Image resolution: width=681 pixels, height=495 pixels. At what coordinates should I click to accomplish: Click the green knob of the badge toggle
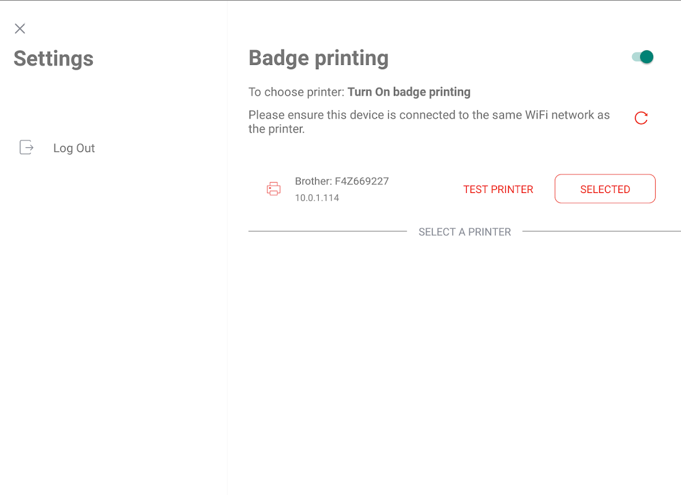click(647, 57)
